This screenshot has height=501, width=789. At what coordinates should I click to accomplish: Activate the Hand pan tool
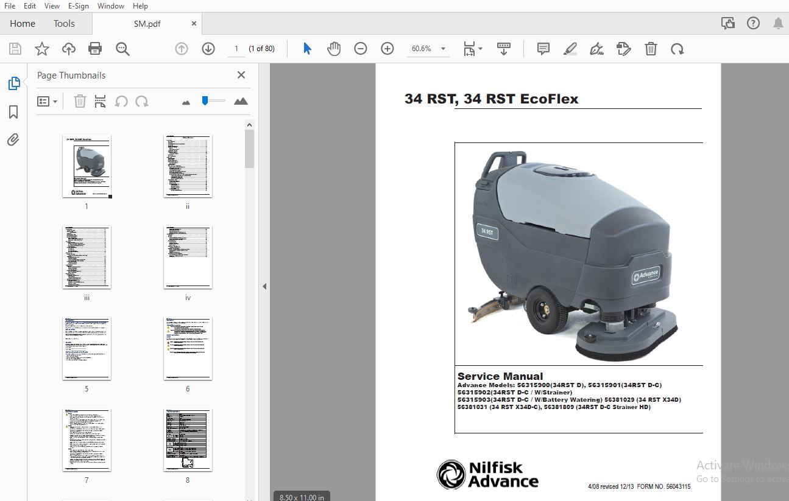coord(334,49)
